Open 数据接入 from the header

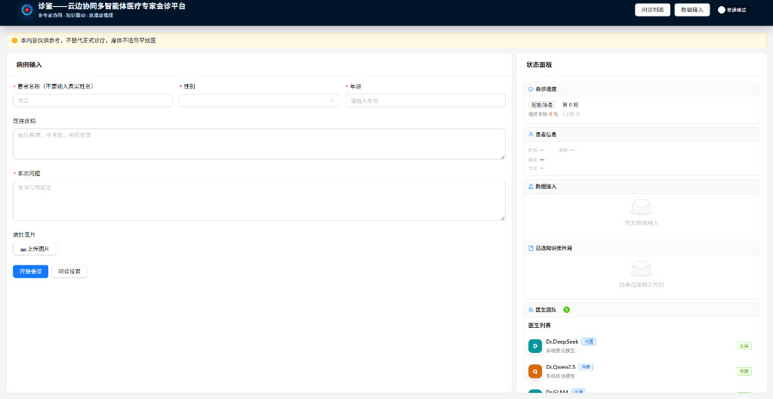click(691, 10)
